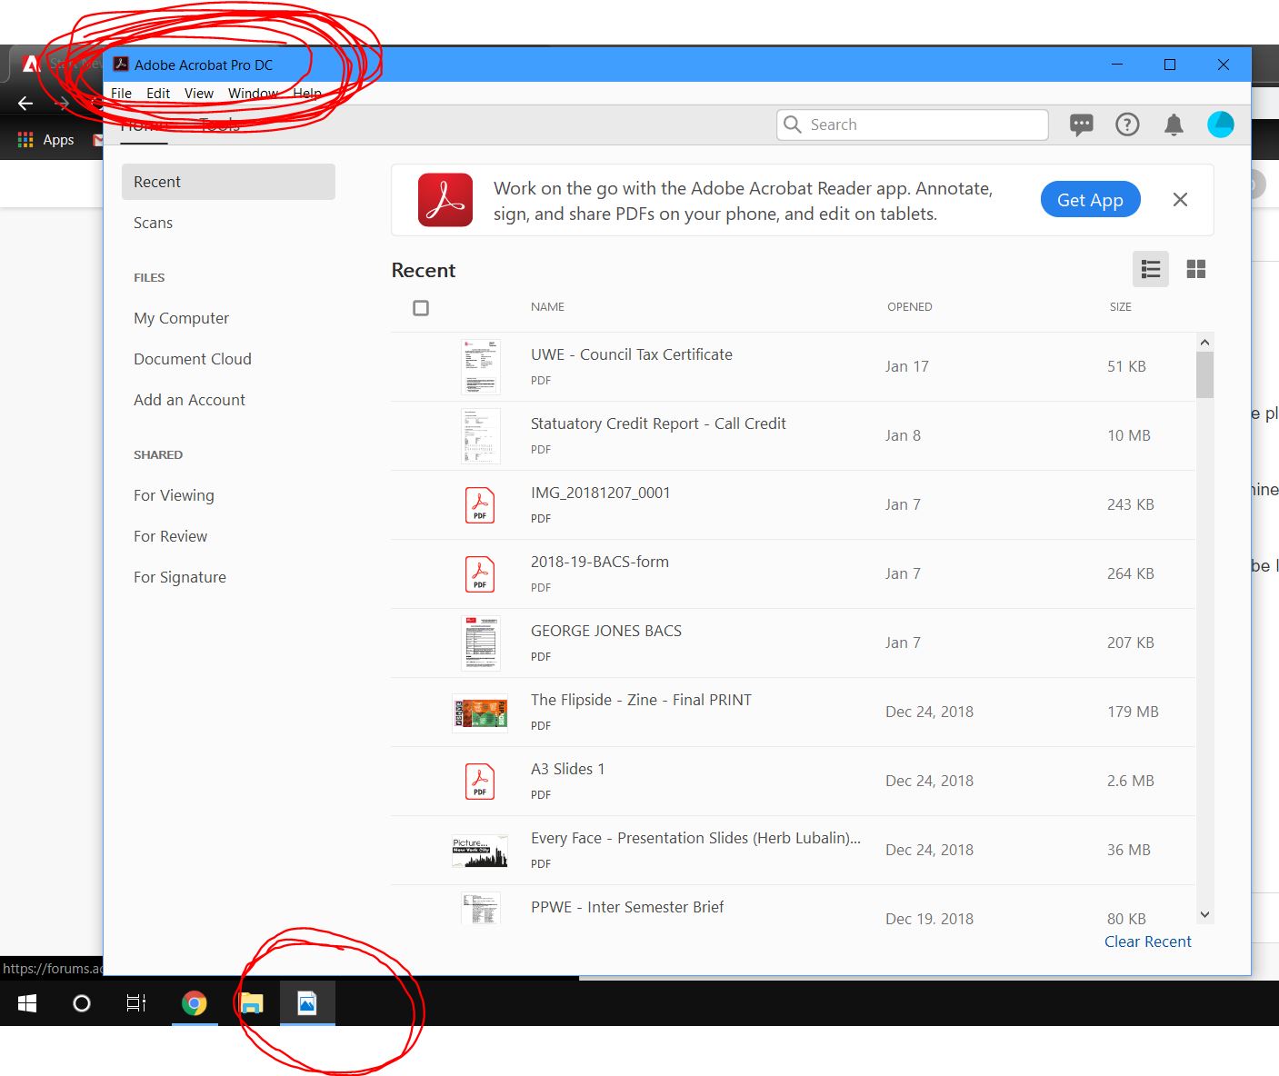Select Recent in the sidebar
This screenshot has height=1076, width=1279.
click(228, 182)
